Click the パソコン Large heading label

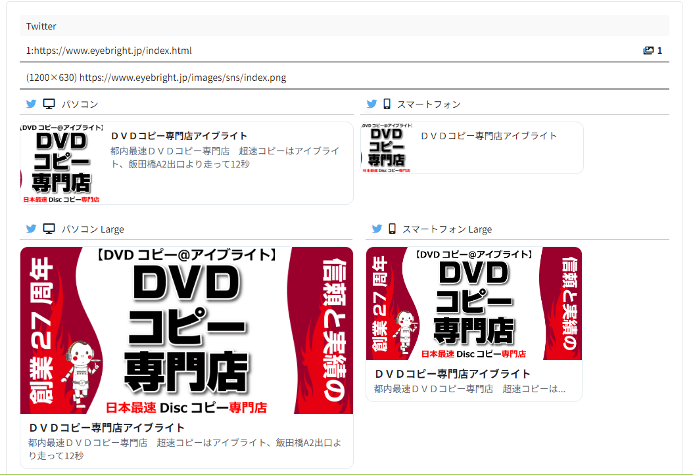(93, 229)
